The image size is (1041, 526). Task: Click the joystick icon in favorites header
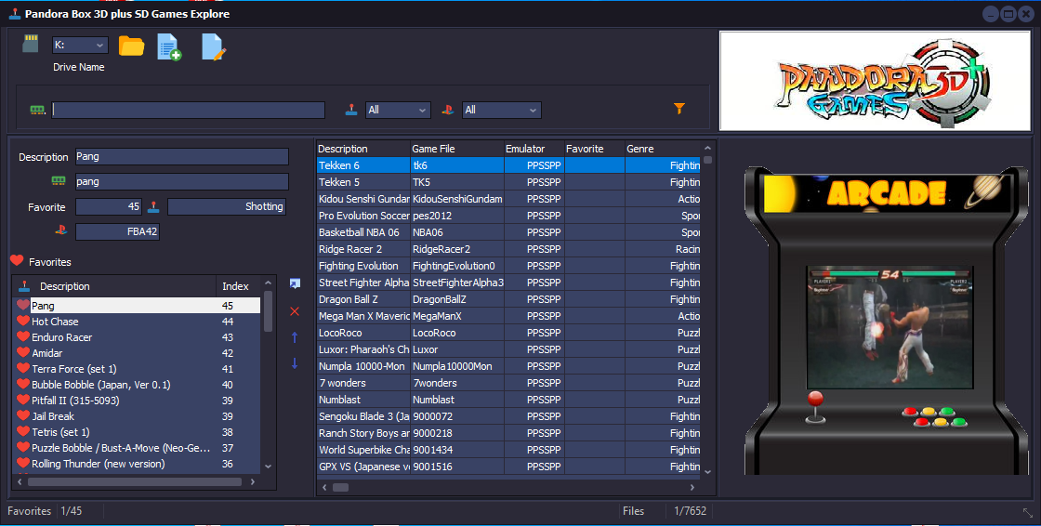pyautogui.click(x=24, y=286)
